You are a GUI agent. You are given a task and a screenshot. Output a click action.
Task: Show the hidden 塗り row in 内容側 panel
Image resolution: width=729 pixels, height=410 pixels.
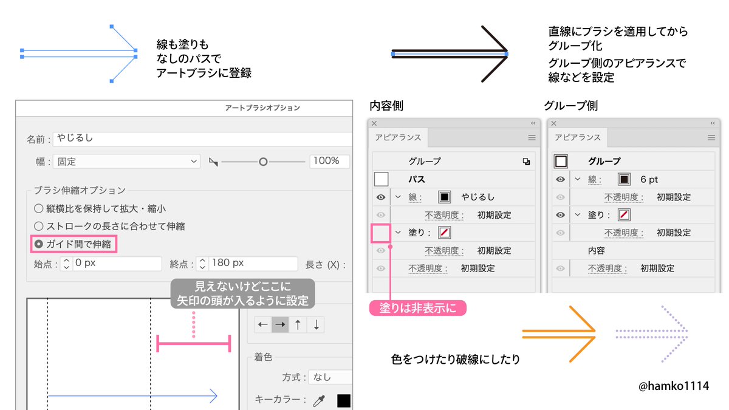(x=381, y=233)
